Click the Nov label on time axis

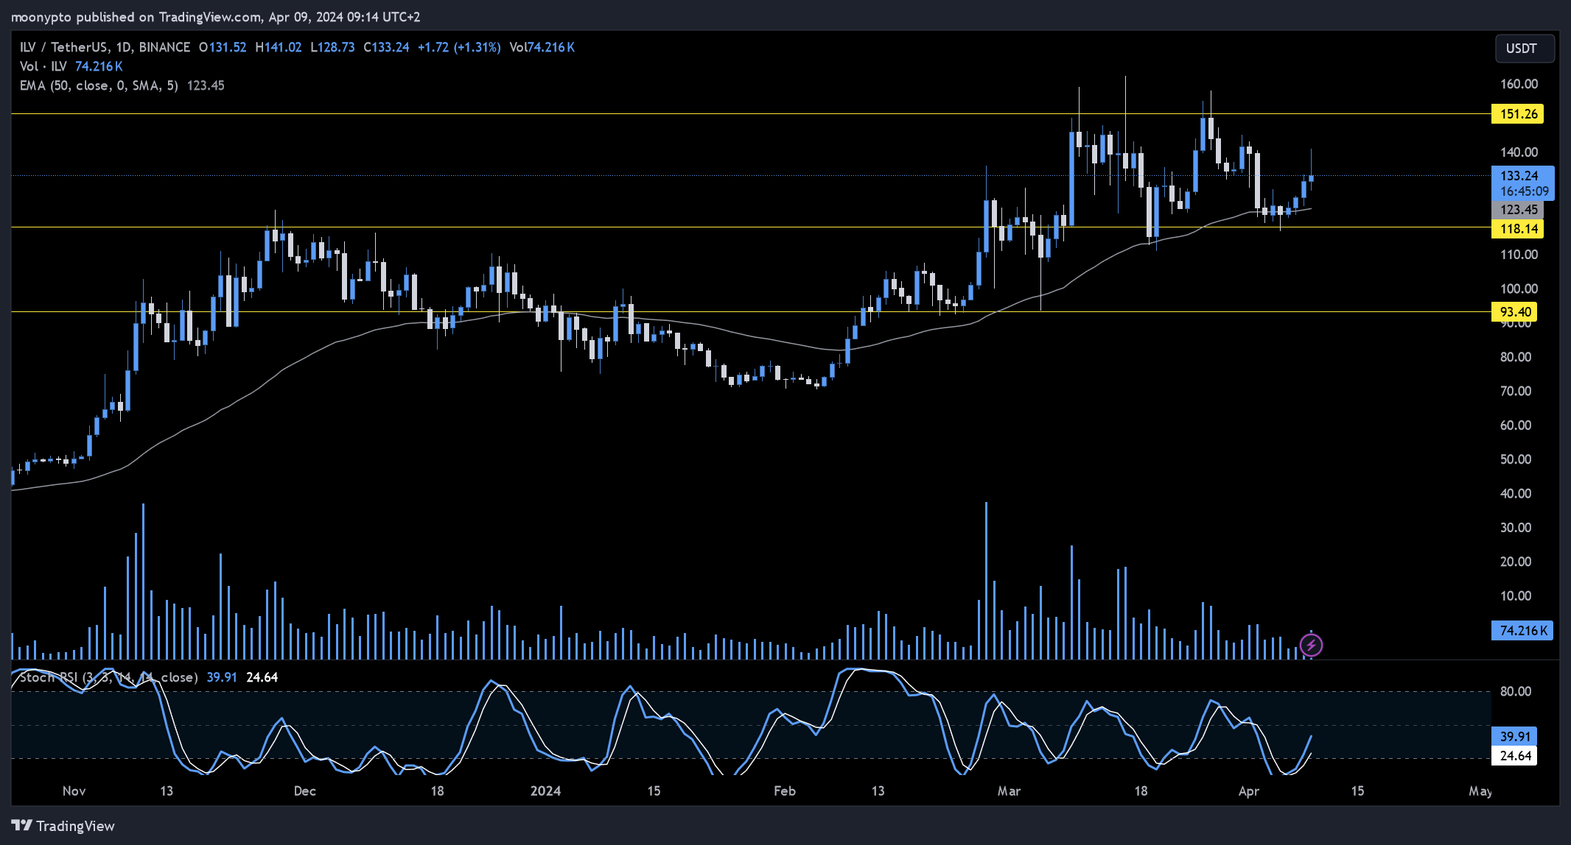74,791
